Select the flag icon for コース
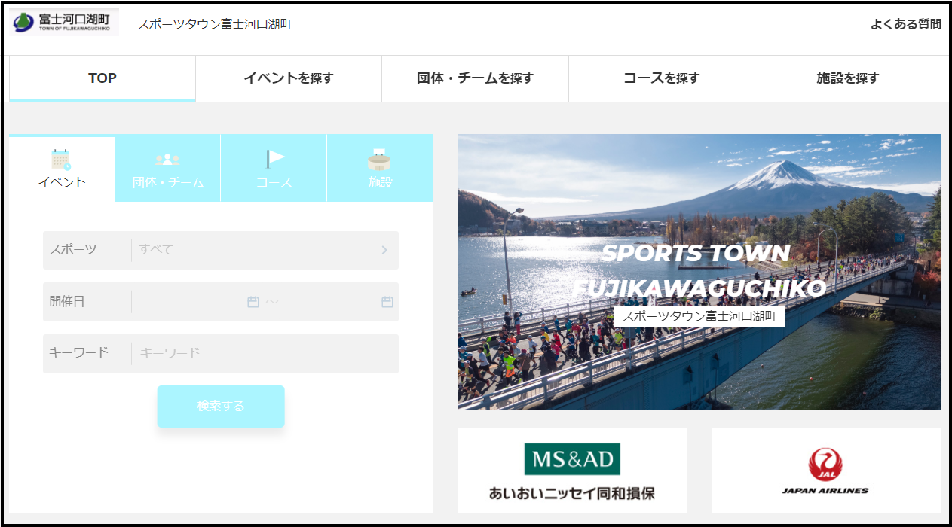 pyautogui.click(x=274, y=159)
